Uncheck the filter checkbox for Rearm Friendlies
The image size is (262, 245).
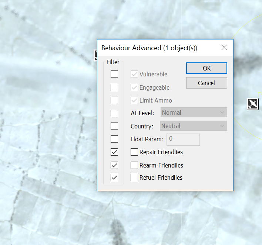(114, 165)
